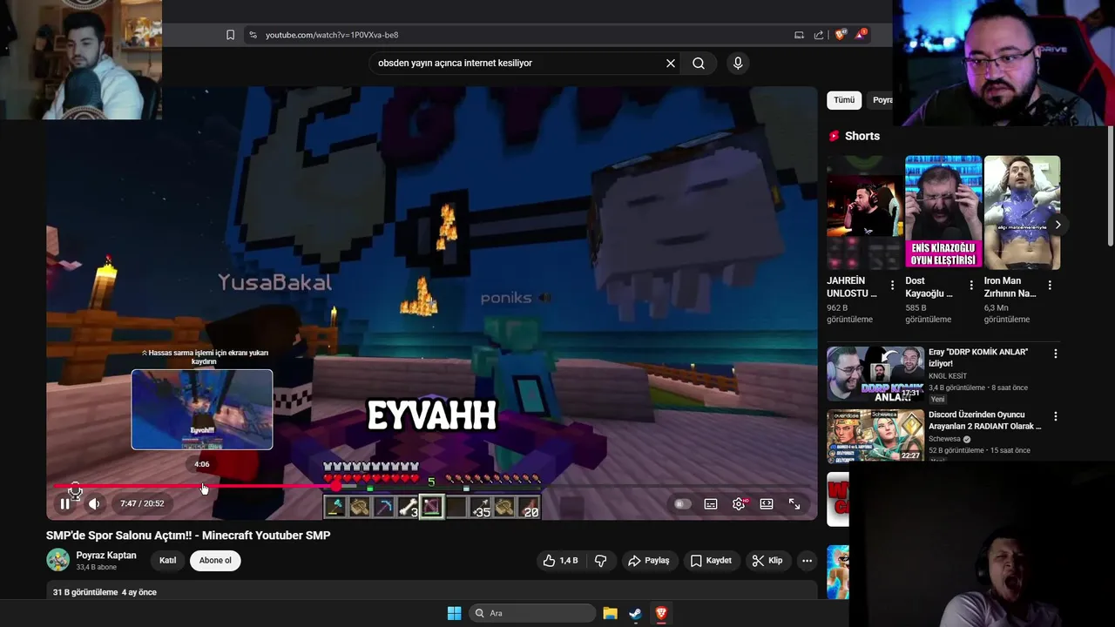Click the page vertical scrollbar
The image size is (1115, 627).
pos(1111,187)
